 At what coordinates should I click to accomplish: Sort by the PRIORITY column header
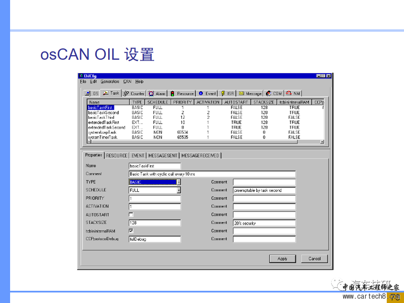tap(182, 102)
